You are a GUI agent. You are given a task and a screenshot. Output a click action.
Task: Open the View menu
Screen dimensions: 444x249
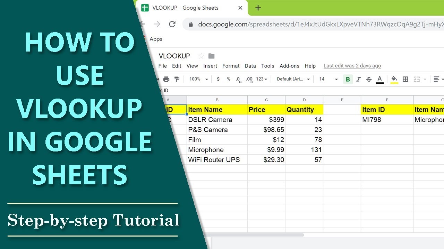pyautogui.click(x=192, y=66)
